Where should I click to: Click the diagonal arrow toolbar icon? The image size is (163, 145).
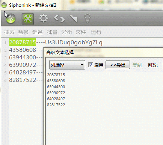click(x=74, y=19)
